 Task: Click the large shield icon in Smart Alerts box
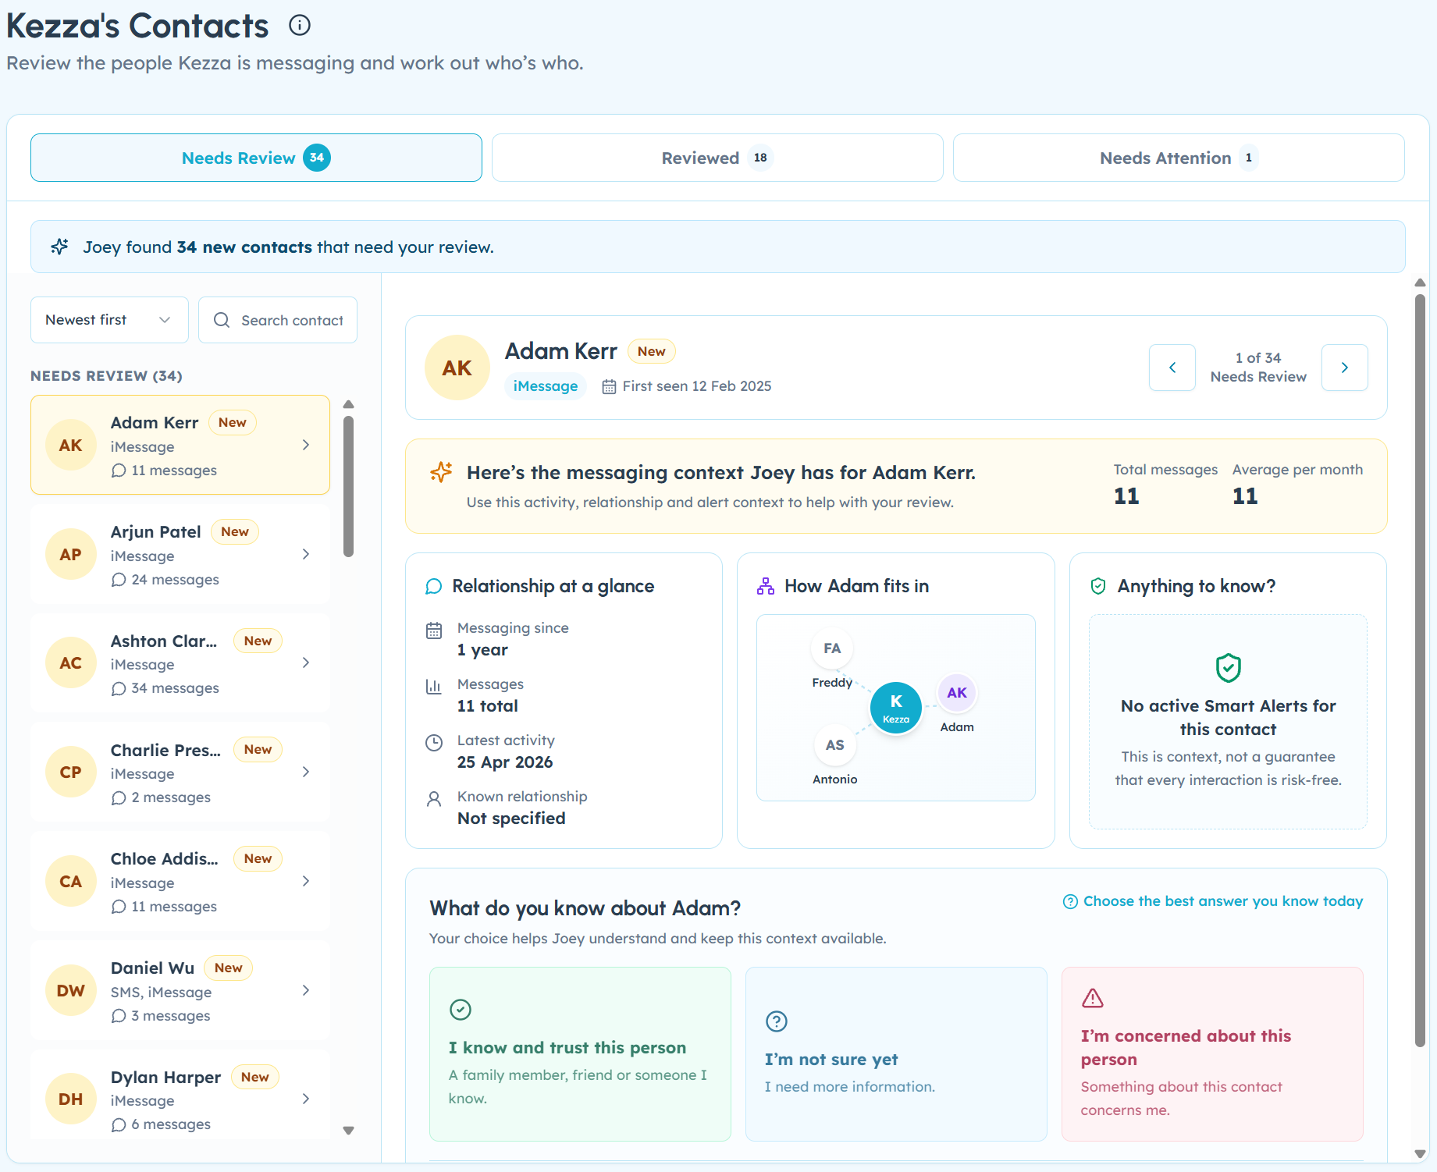click(1229, 668)
